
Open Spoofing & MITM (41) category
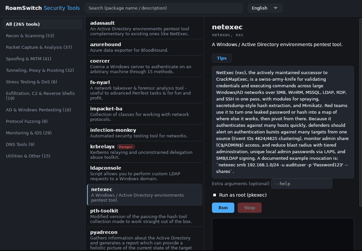pos(43,59)
